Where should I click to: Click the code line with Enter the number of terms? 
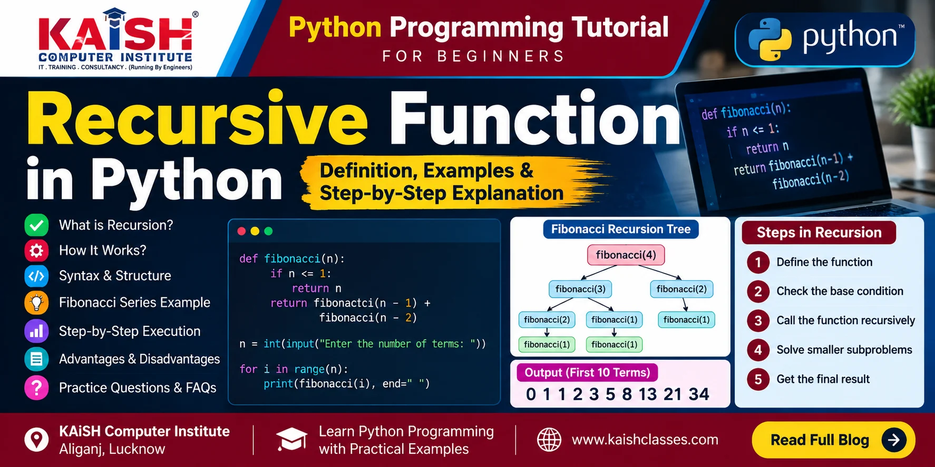[362, 344]
